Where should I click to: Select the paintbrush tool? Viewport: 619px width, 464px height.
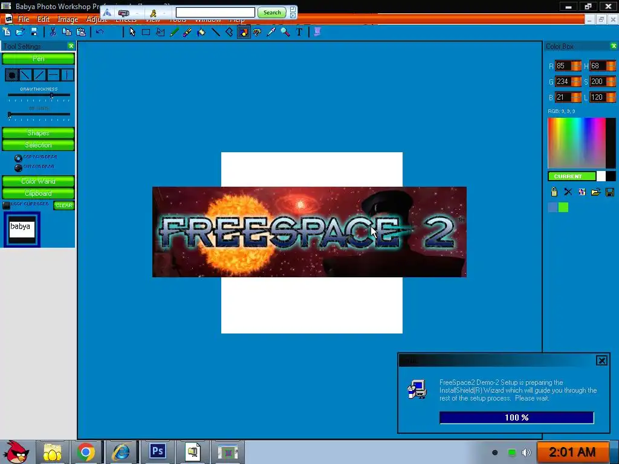pos(187,32)
